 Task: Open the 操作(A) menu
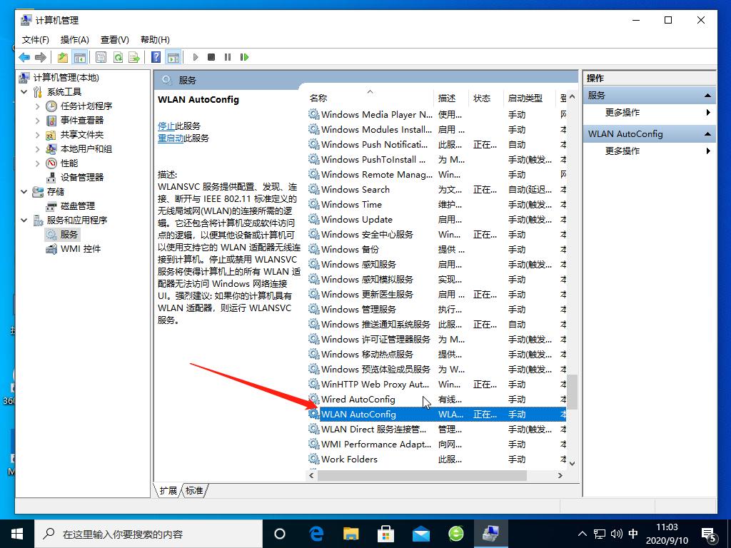(x=74, y=39)
